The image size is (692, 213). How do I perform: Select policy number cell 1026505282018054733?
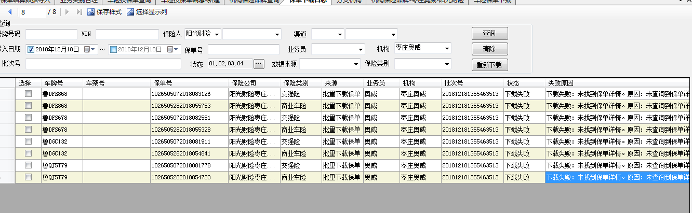point(189,177)
